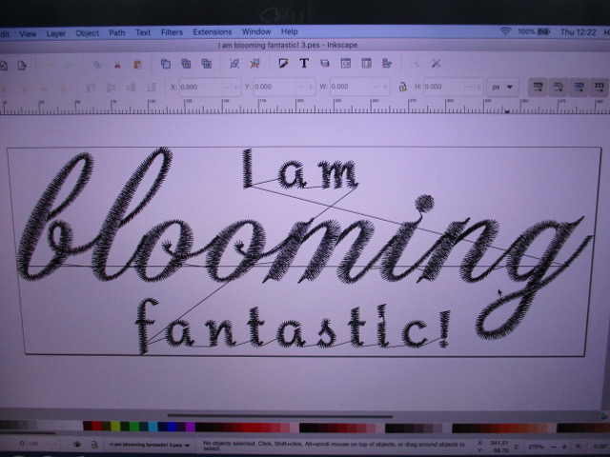This screenshot has height=457, width=610.
Task: Open the Path menu
Action: point(116,33)
